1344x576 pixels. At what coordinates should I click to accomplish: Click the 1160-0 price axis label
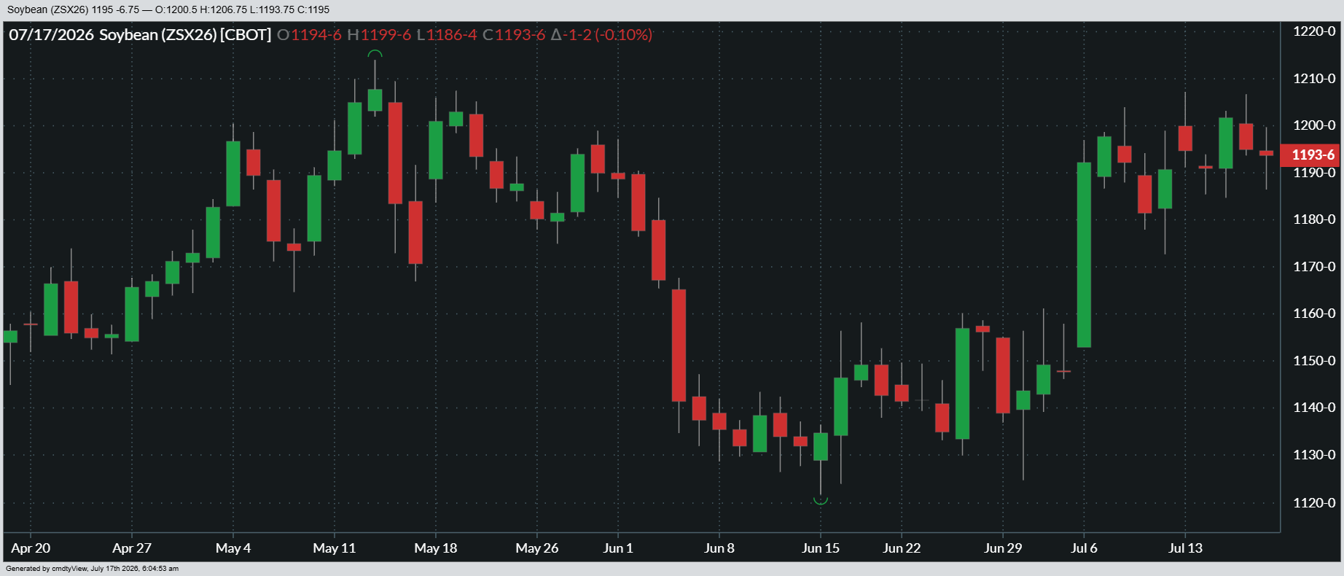[x=1314, y=314]
